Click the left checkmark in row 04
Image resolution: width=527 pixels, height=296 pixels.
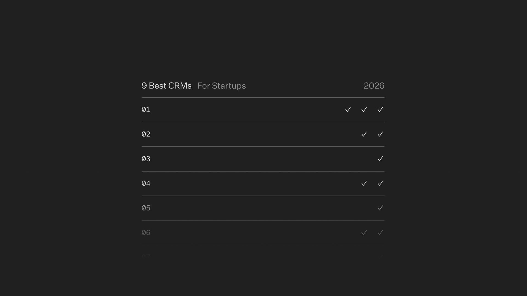(364, 183)
